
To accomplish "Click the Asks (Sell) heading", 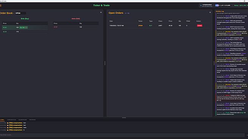I will (76, 19).
